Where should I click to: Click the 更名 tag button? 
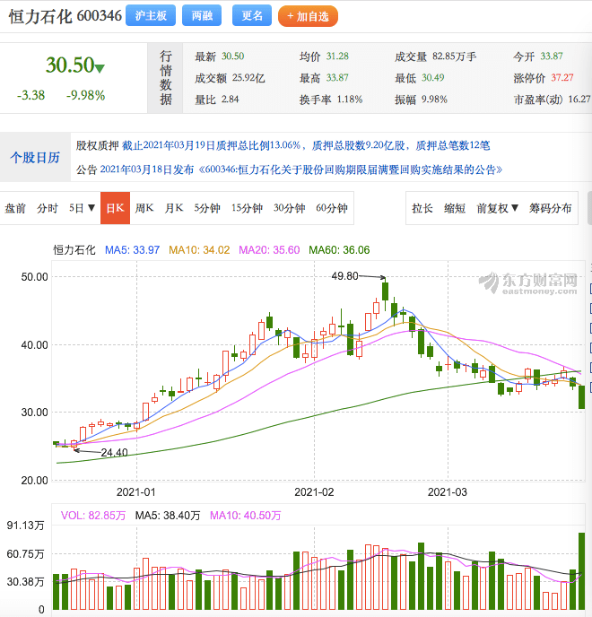tap(252, 16)
